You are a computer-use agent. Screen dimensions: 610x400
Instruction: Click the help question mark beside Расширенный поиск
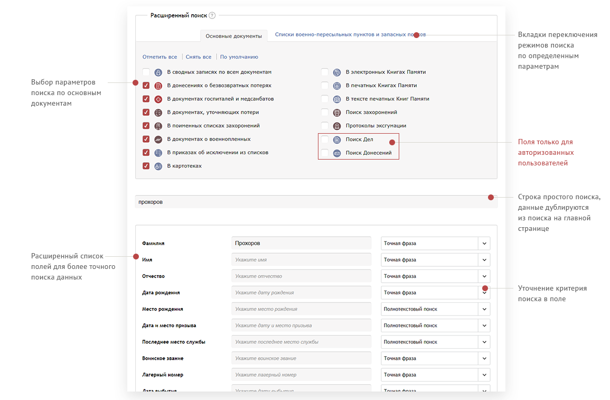pos(212,15)
